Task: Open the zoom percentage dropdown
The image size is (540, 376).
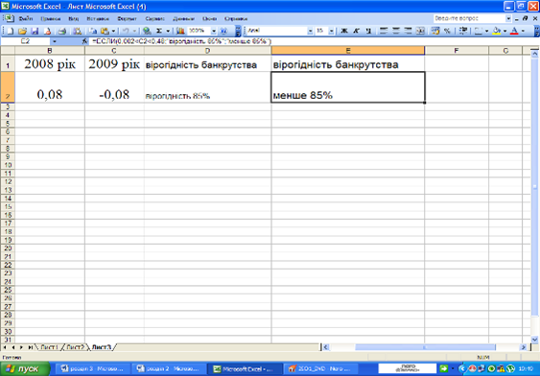Action: (214, 31)
